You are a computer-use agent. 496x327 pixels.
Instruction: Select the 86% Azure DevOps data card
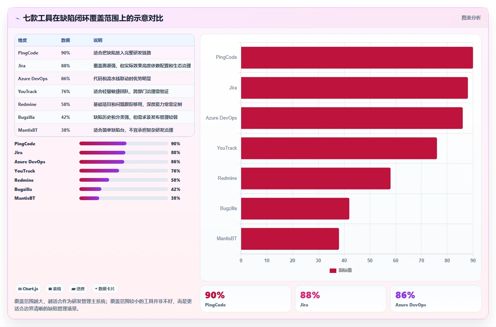[436, 299]
